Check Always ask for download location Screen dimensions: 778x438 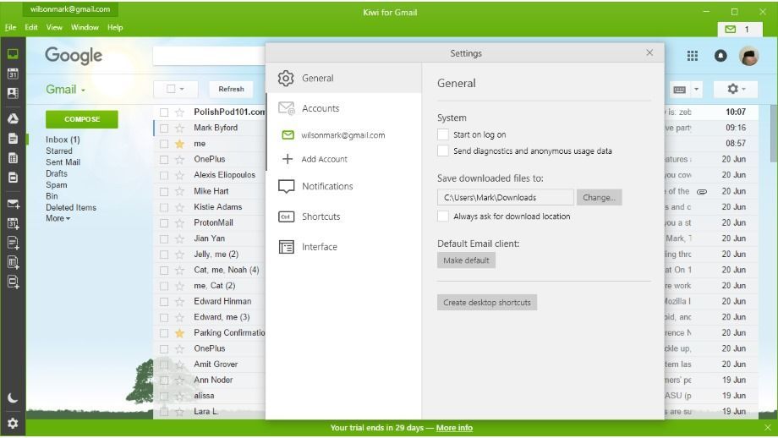(443, 216)
